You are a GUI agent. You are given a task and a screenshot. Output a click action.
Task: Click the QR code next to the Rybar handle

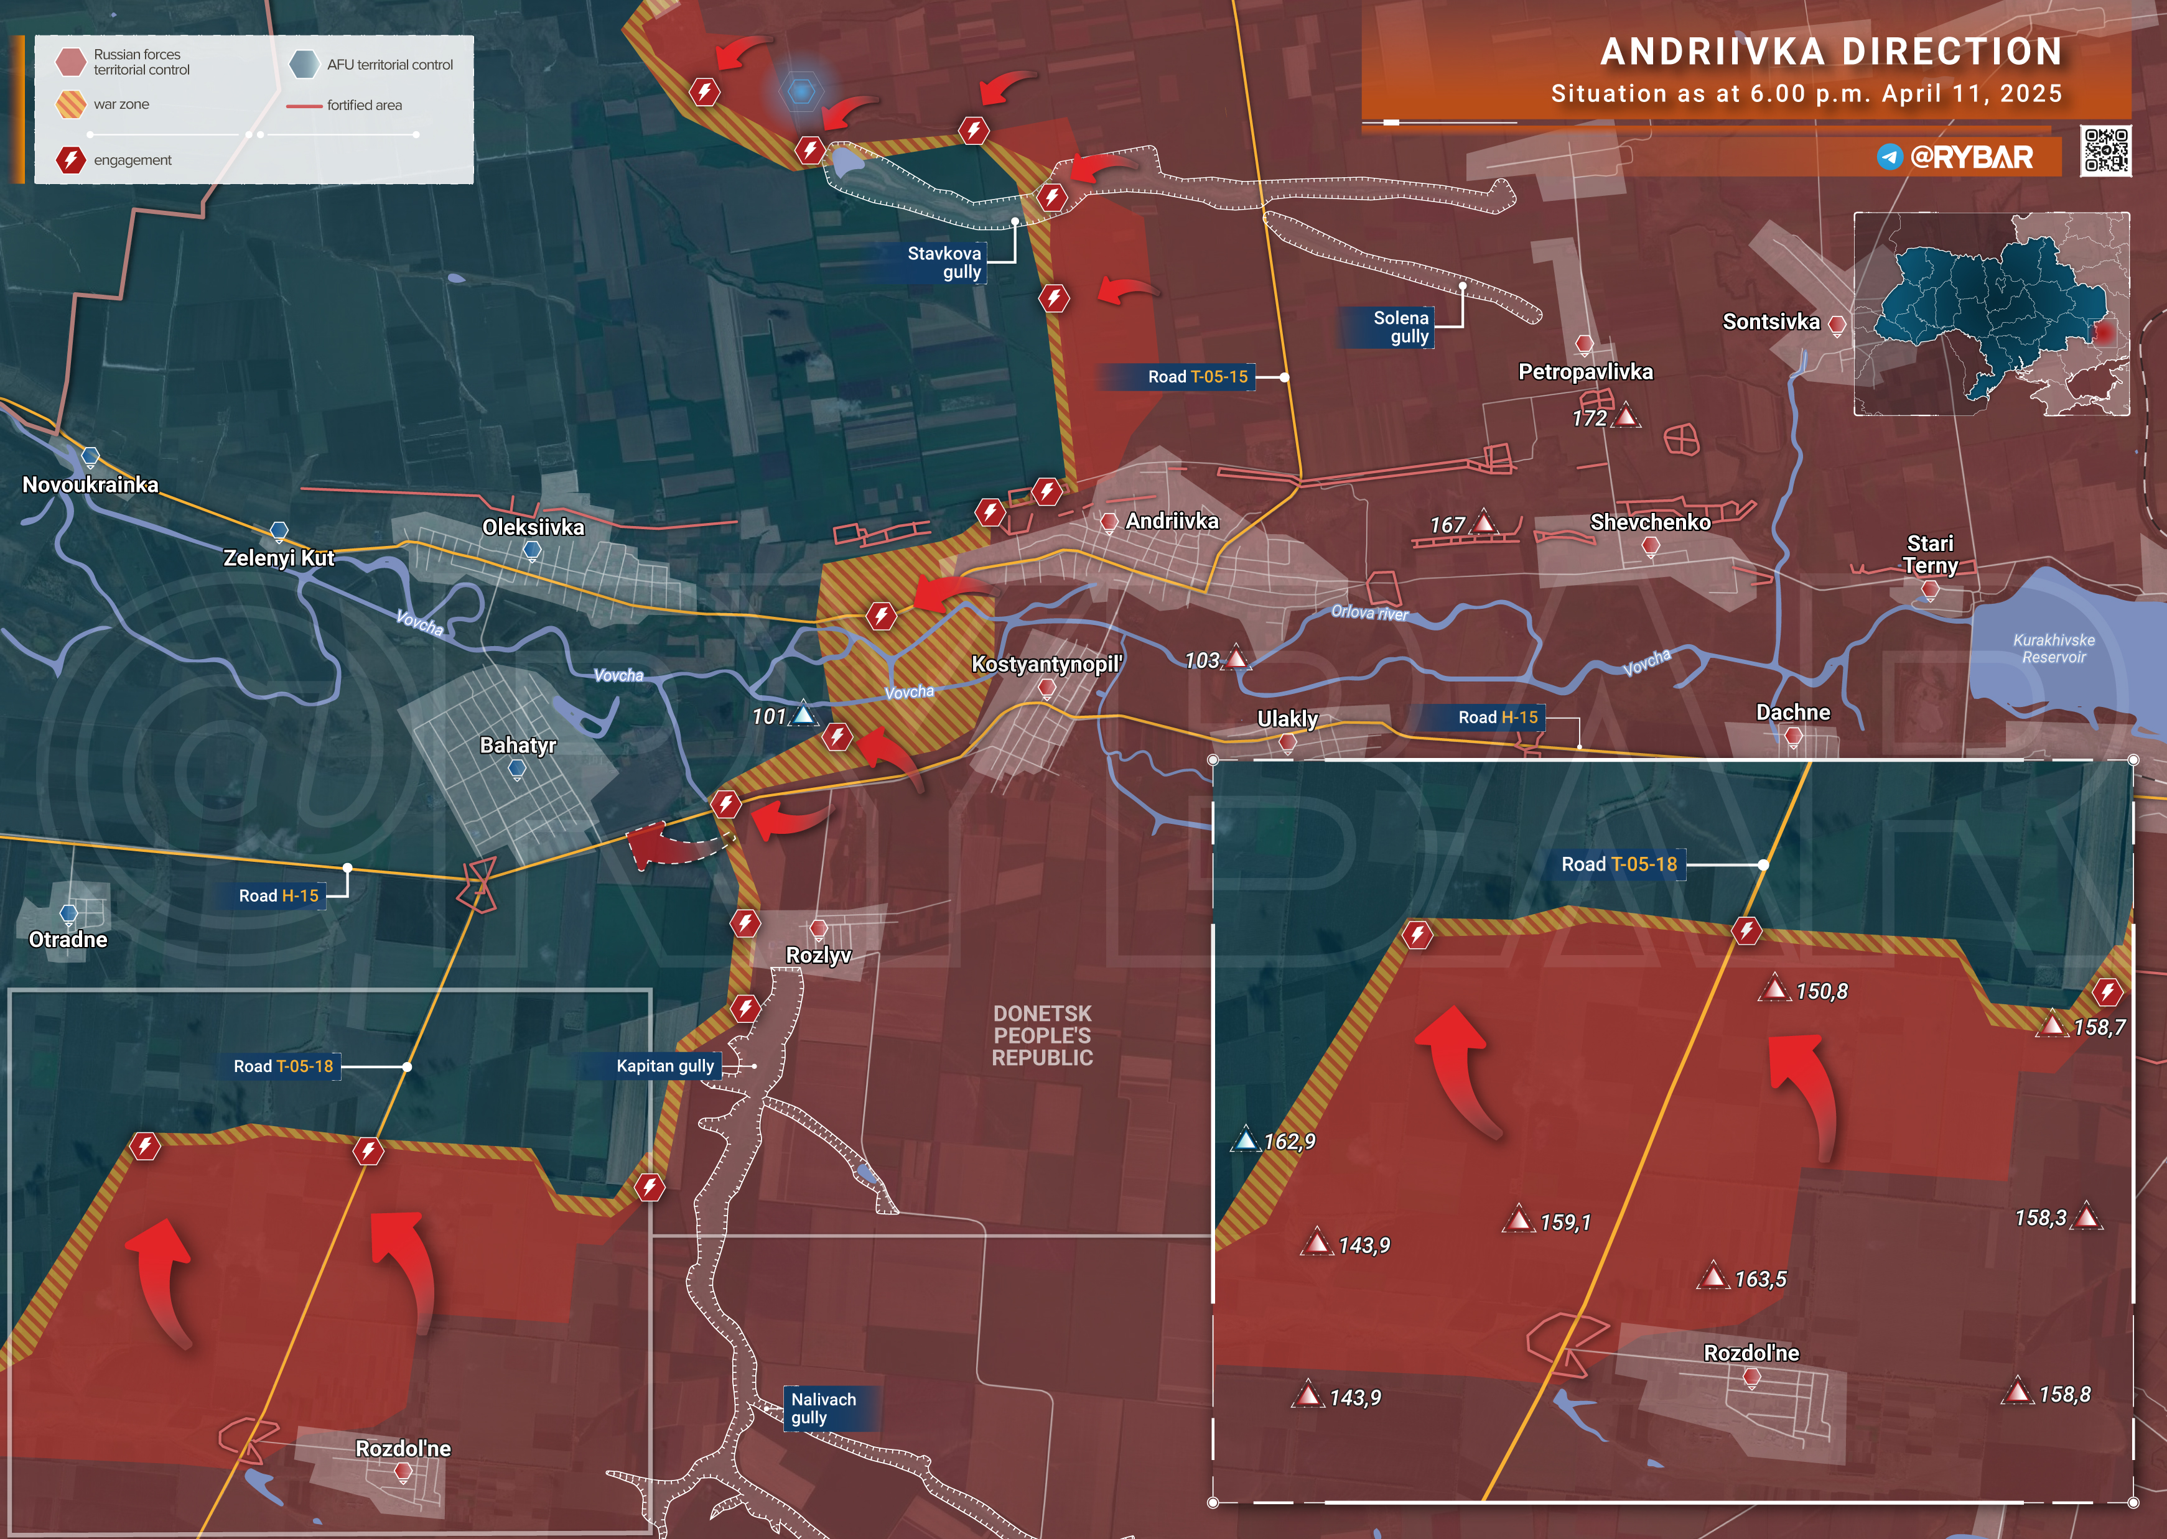[2105, 150]
